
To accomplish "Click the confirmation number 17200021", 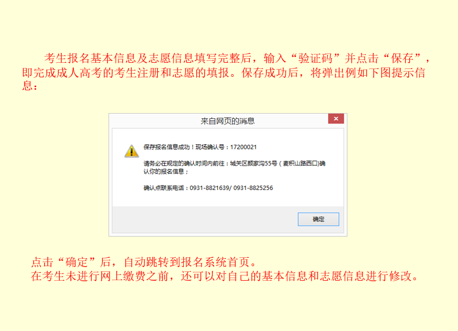I will [x=244, y=147].
